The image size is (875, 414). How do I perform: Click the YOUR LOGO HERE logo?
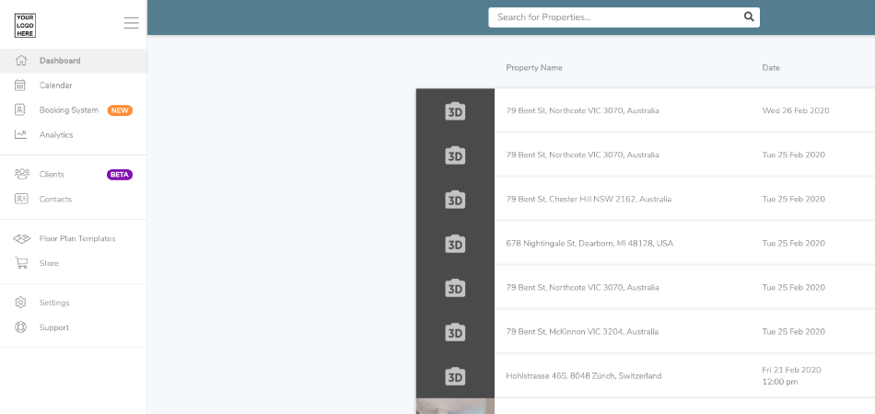pos(25,25)
